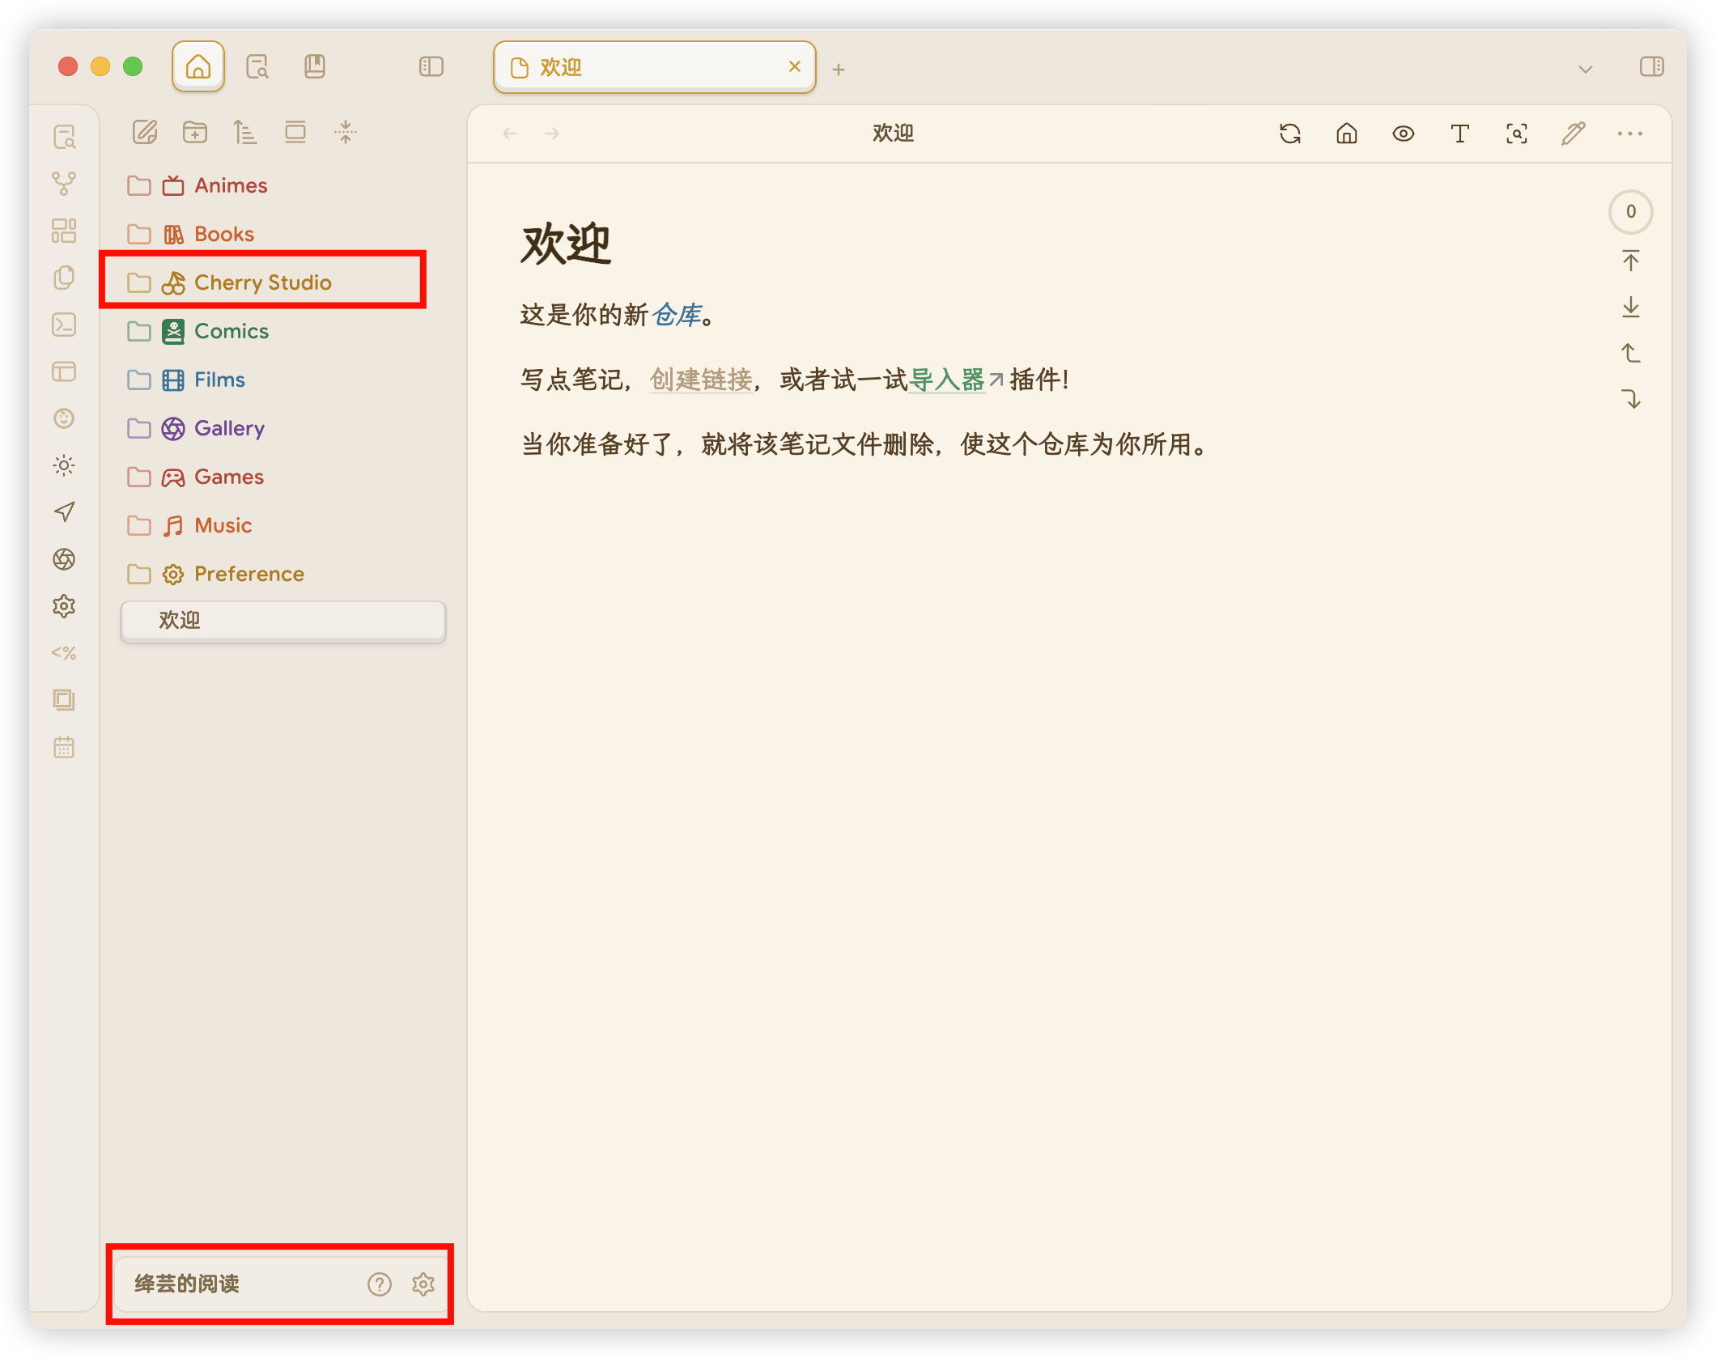The image size is (1716, 1358).
Task: Click the calendar icon in the left ribbon
Action: pyautogui.click(x=64, y=747)
